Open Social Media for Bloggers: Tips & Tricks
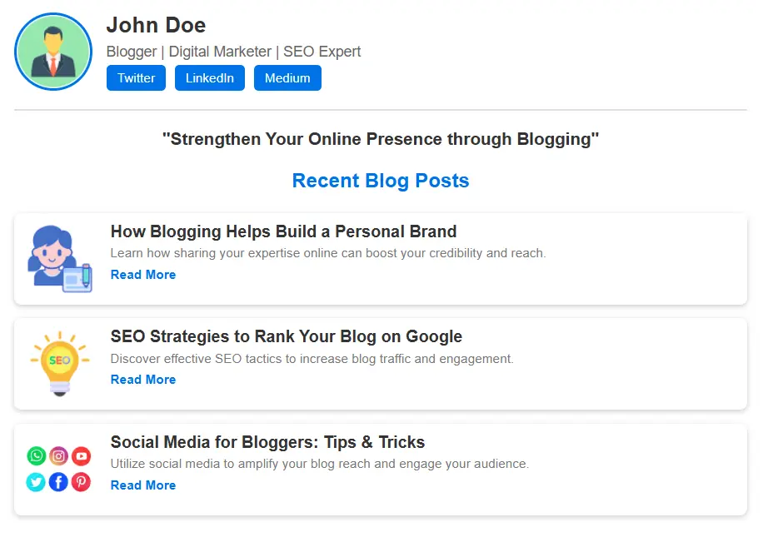This screenshot has height=542, width=763. click(x=268, y=442)
